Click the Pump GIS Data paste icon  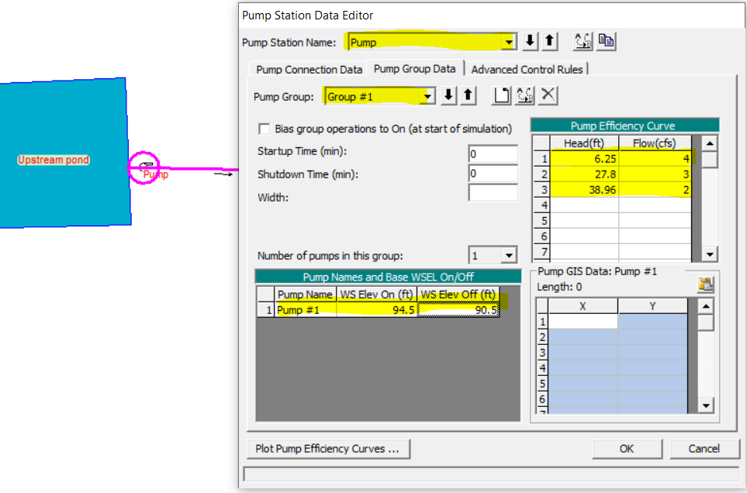tap(706, 284)
